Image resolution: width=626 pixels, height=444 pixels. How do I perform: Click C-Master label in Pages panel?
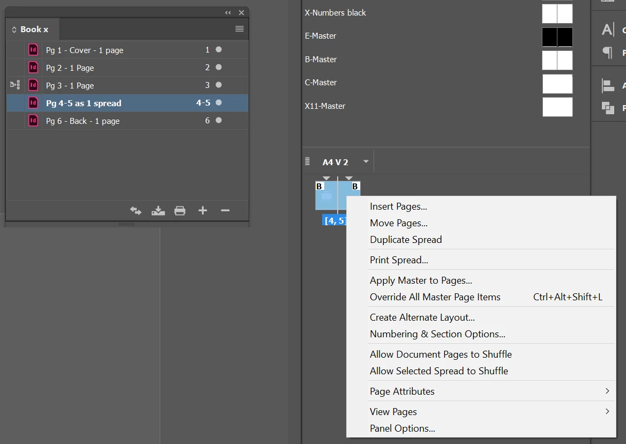[321, 83]
